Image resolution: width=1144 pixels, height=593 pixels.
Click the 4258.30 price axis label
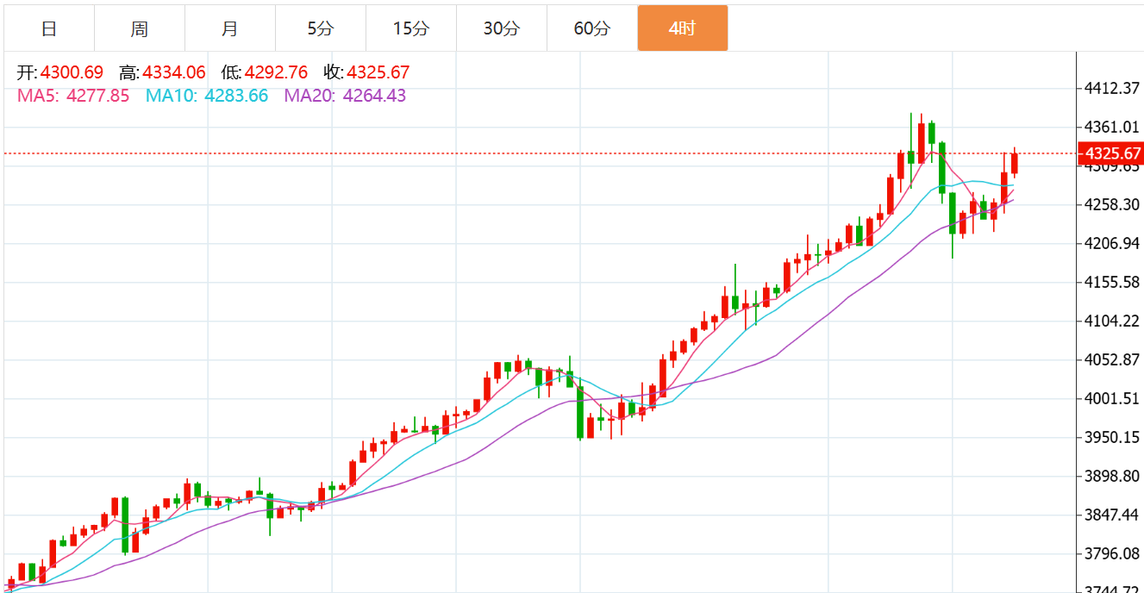click(x=1113, y=205)
